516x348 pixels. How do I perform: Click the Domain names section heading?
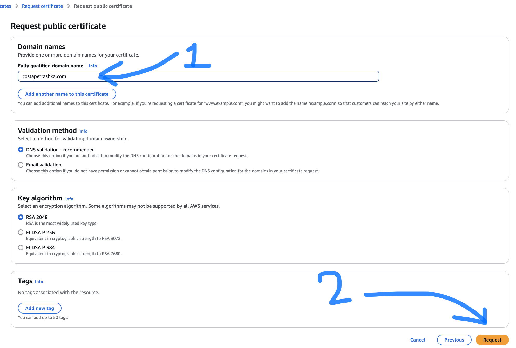click(x=42, y=47)
